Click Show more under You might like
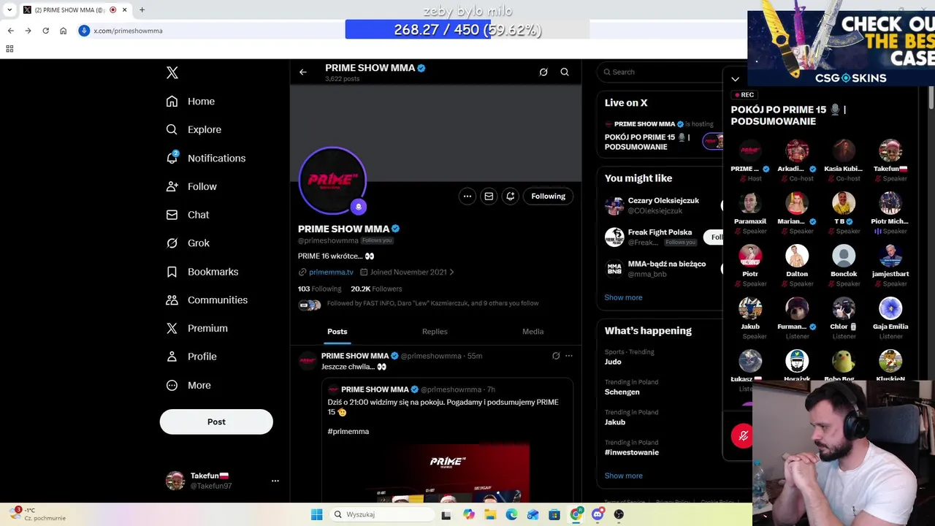 pyautogui.click(x=623, y=297)
